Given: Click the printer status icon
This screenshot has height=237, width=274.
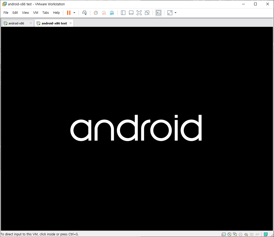Looking at the screenshot, I should [241, 234].
